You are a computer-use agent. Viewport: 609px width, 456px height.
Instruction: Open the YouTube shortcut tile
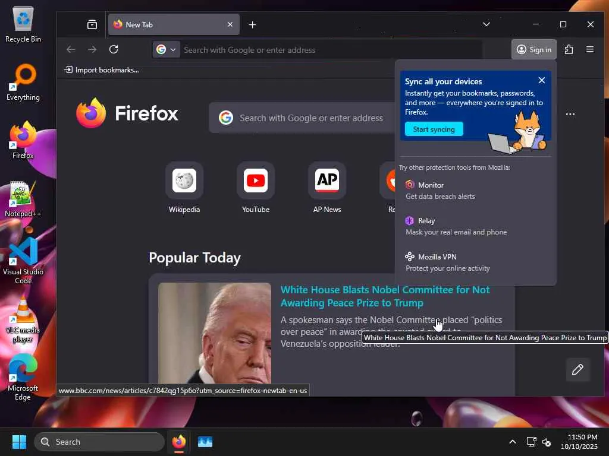tap(256, 188)
